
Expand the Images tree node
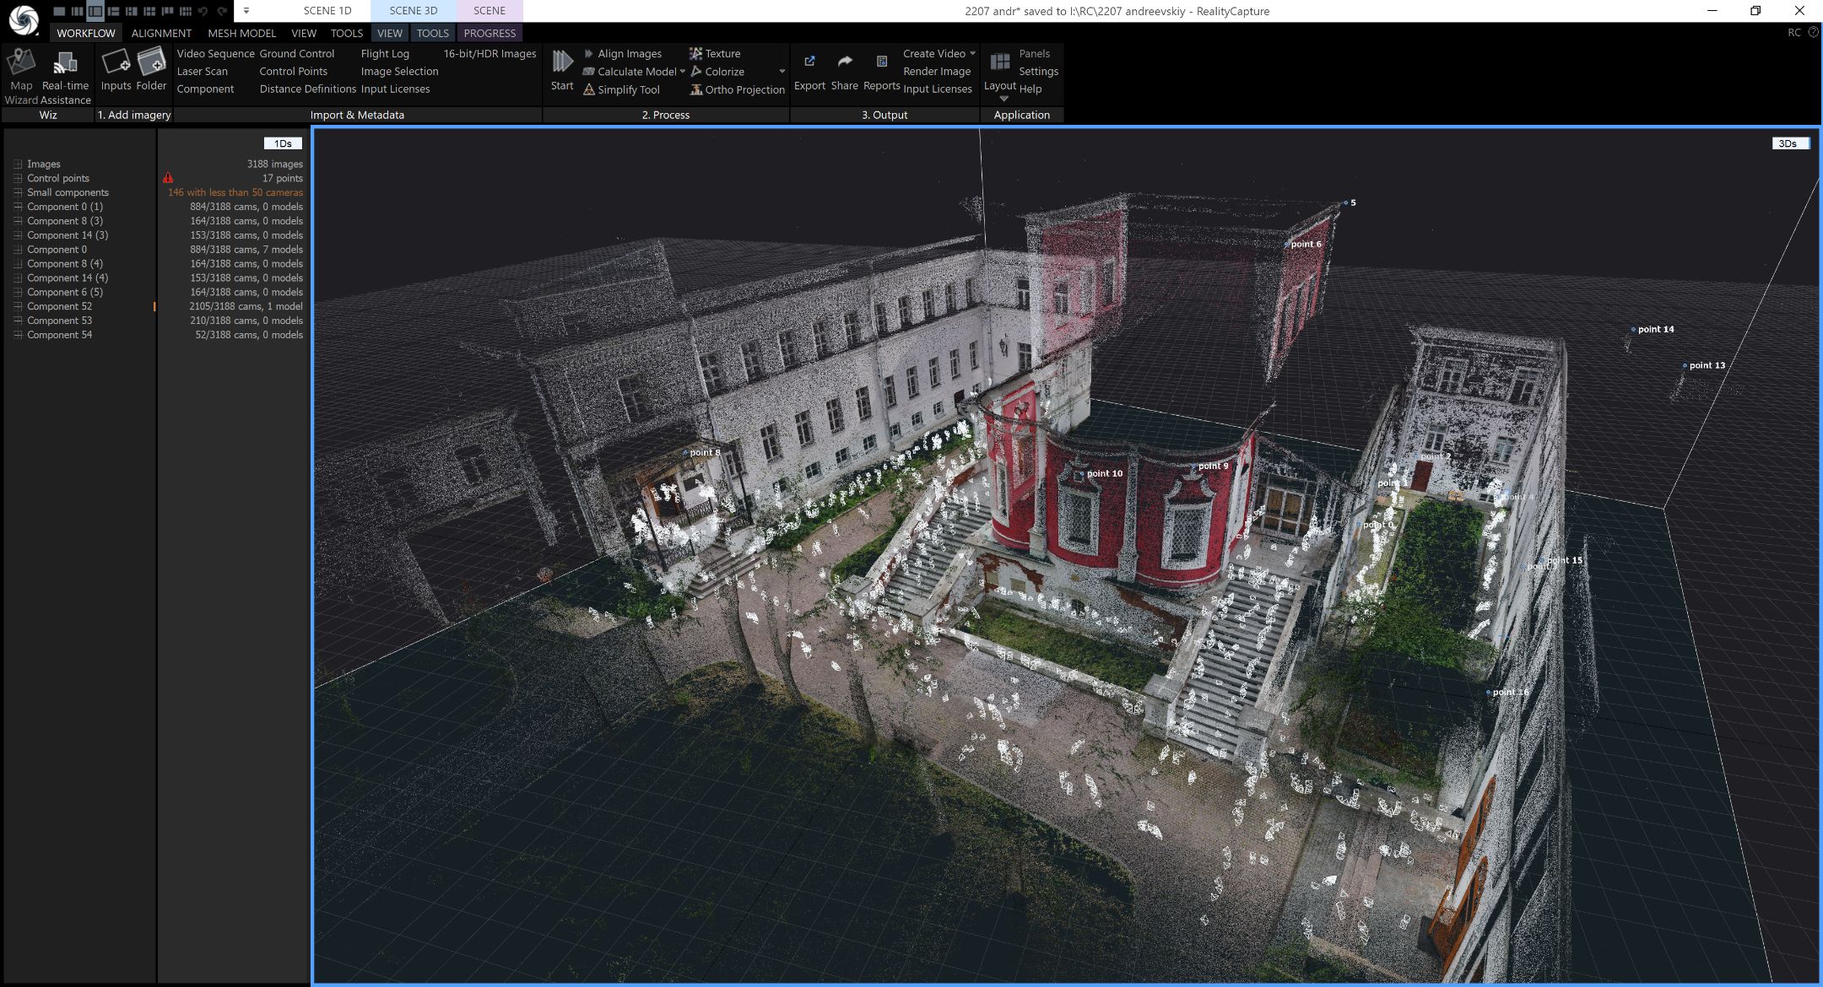18,164
